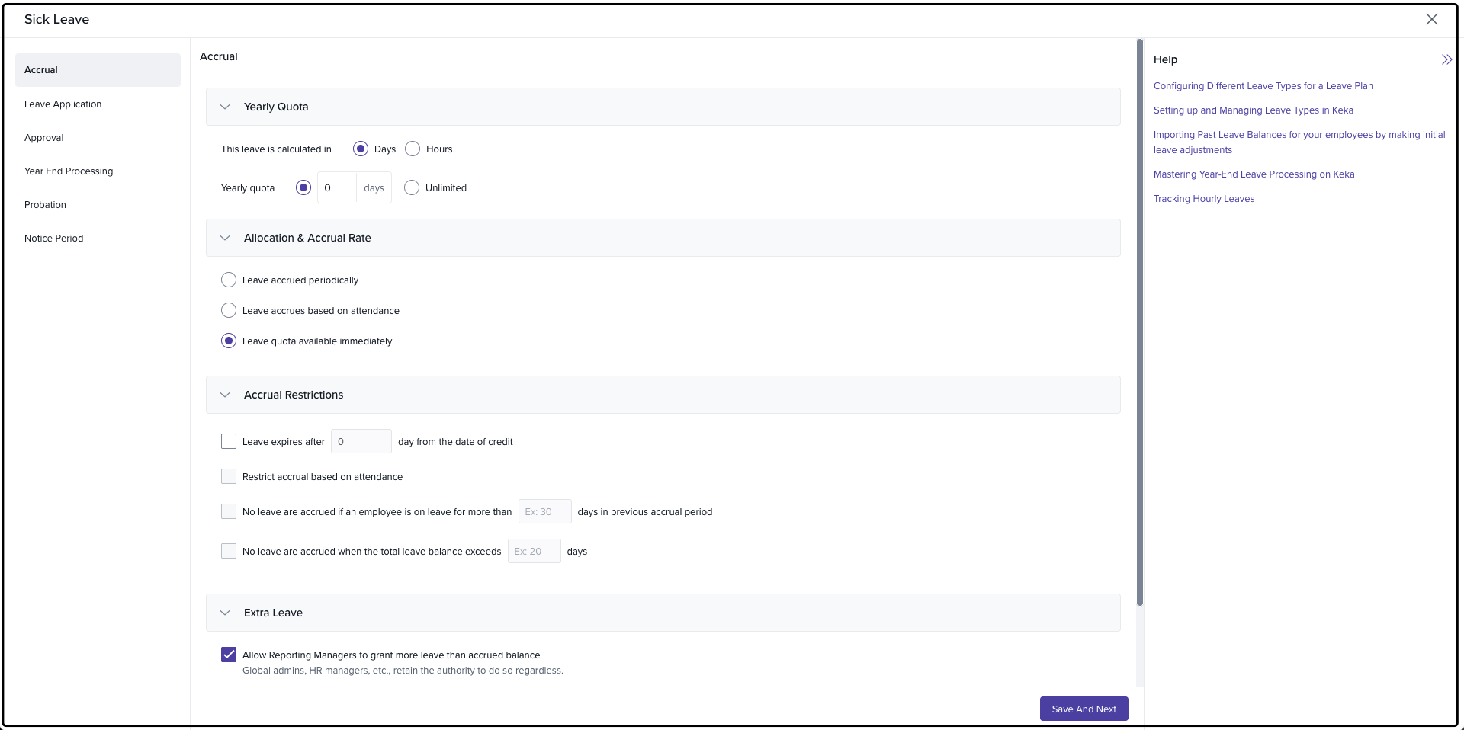Collapse the Yearly Quota section
Screen dimensions: 1464x730
pyautogui.click(x=225, y=107)
